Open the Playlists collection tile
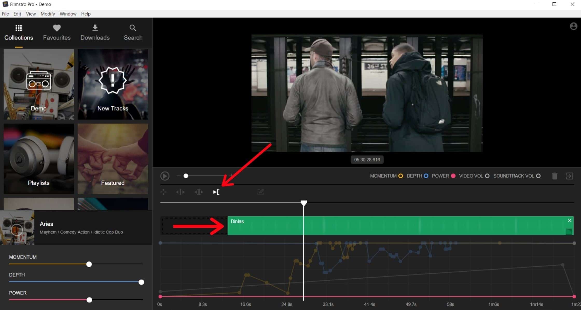The image size is (581, 310). coord(39,159)
